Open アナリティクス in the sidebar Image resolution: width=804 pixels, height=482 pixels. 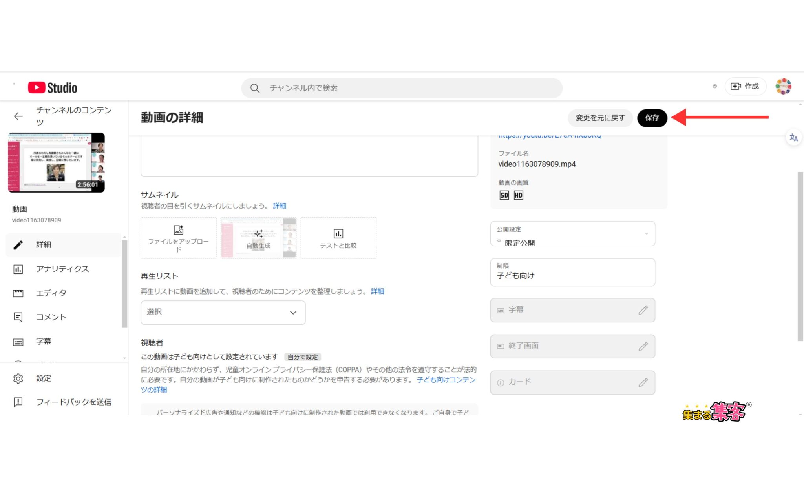click(64, 269)
